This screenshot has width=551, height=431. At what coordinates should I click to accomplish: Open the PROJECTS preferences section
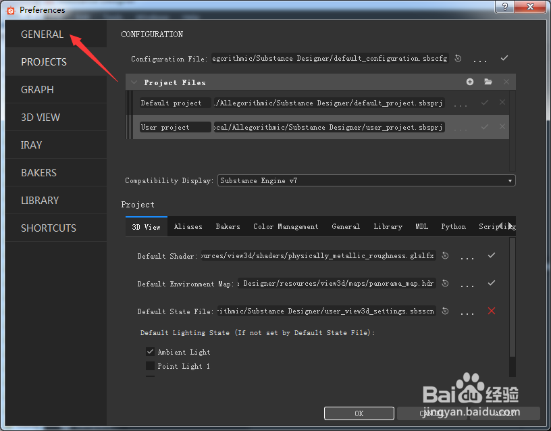pos(56,62)
